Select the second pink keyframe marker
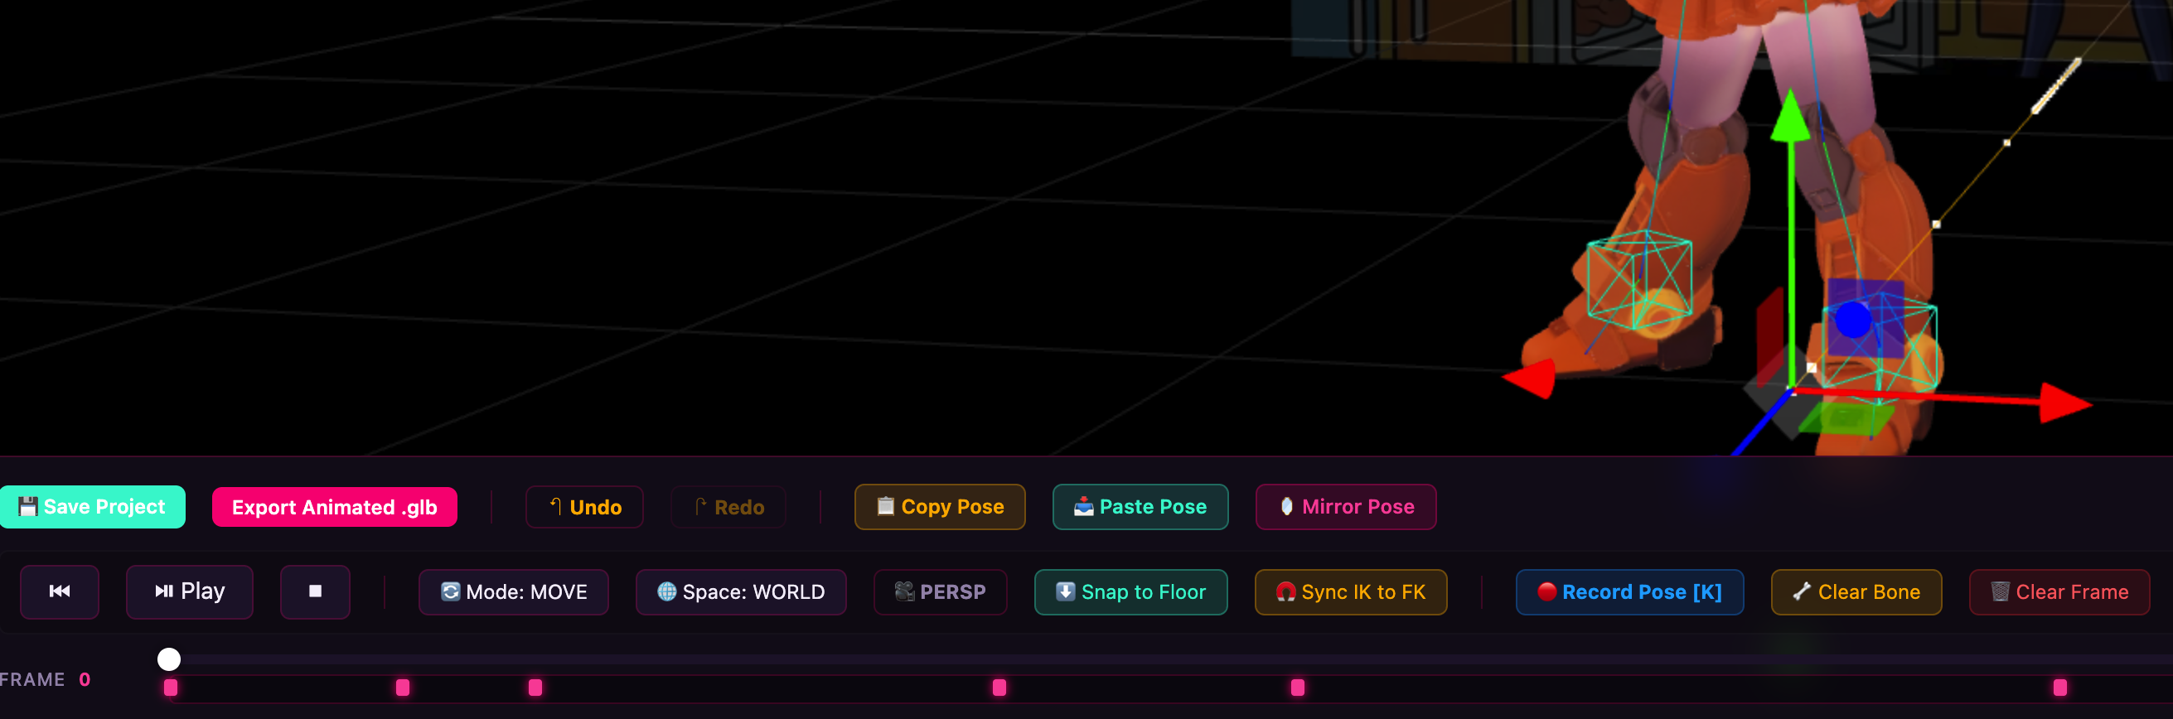2173x719 pixels. pyautogui.click(x=404, y=688)
